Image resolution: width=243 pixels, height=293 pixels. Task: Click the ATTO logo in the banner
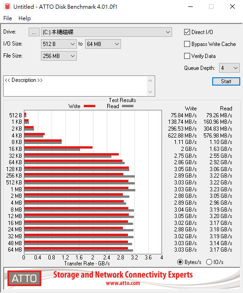coord(24,278)
